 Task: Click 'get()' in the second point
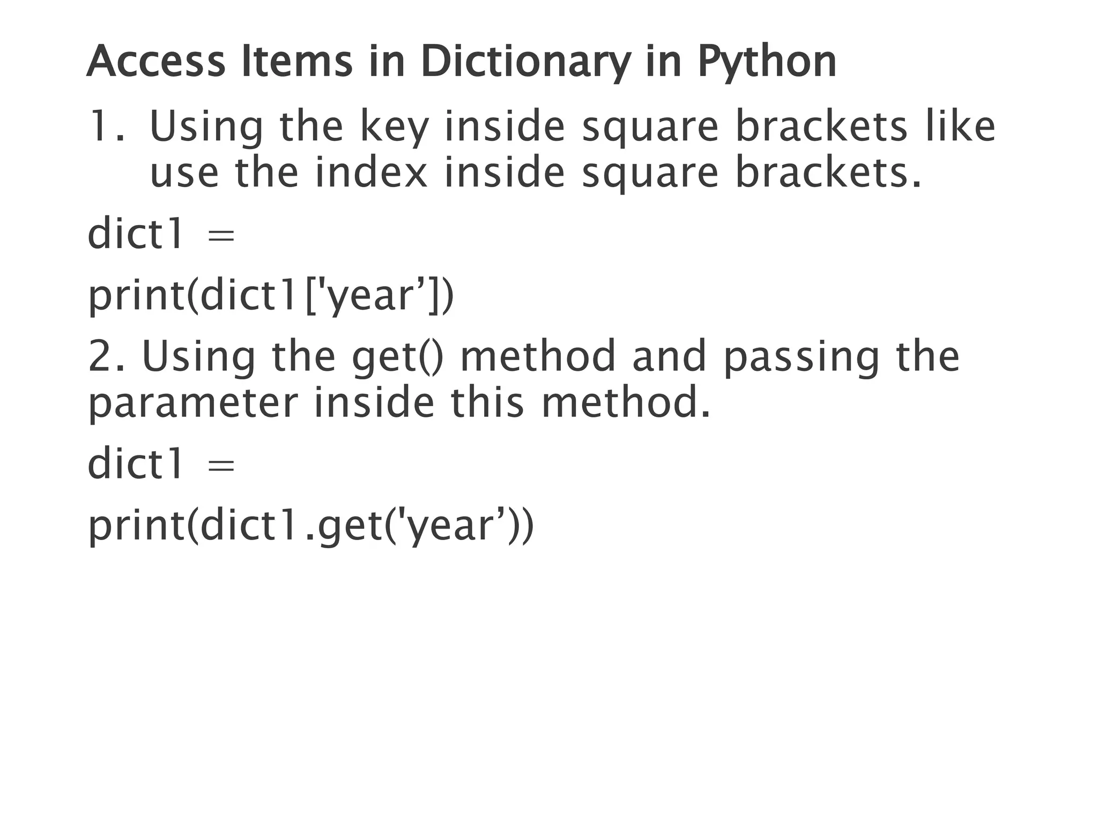click(x=398, y=357)
